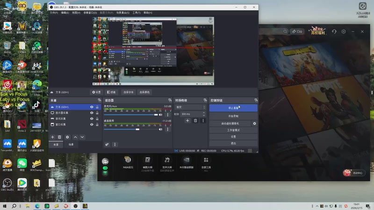Click search magnifier in game launcher
374x210 pixels.
(285, 31)
